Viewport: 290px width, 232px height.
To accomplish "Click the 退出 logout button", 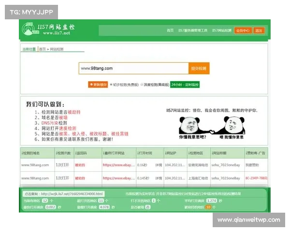I will [x=259, y=30].
